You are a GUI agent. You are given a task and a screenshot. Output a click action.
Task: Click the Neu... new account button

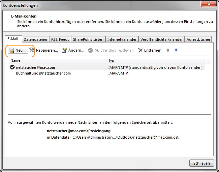[18, 50]
